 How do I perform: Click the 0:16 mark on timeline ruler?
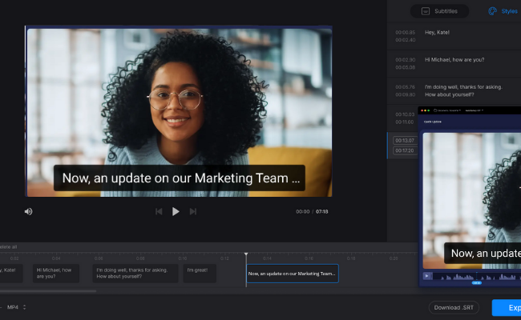click(x=309, y=258)
